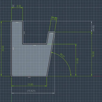Select the 2.00 aligned dimension text

(54, 19)
